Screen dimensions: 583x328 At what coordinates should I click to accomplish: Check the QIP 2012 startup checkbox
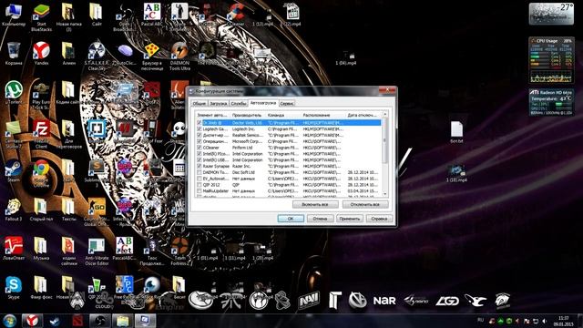[x=199, y=185]
